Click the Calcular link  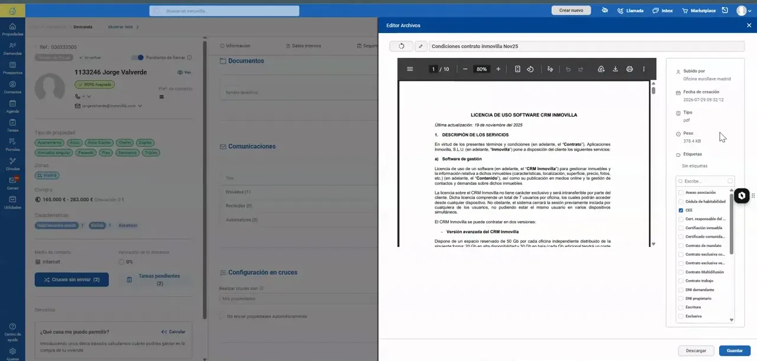coord(173,332)
